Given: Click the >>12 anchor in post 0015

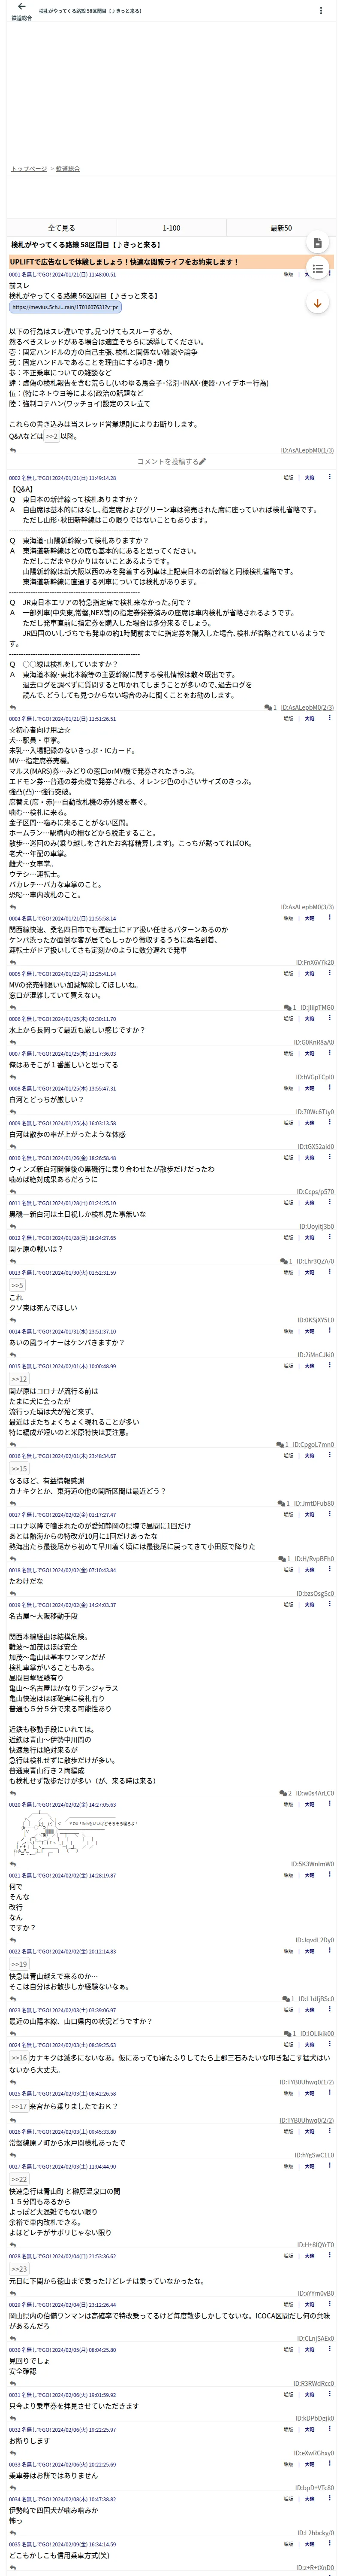Looking at the screenshot, I should click(x=19, y=1379).
